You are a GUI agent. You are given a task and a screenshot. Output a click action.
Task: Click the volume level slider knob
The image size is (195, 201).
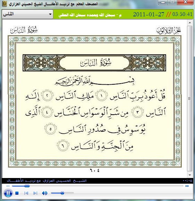(x=62, y=193)
